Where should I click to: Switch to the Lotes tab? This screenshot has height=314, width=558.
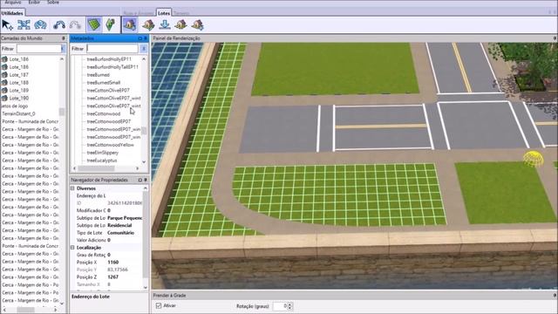(x=164, y=13)
